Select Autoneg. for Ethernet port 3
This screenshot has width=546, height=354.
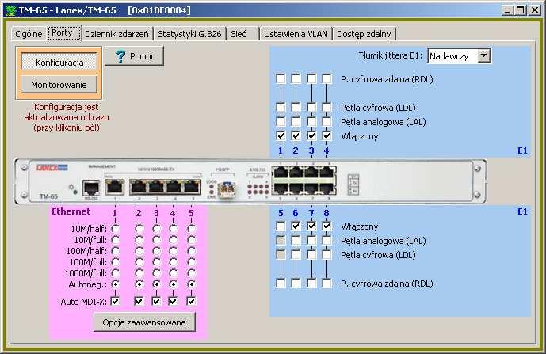click(x=156, y=284)
